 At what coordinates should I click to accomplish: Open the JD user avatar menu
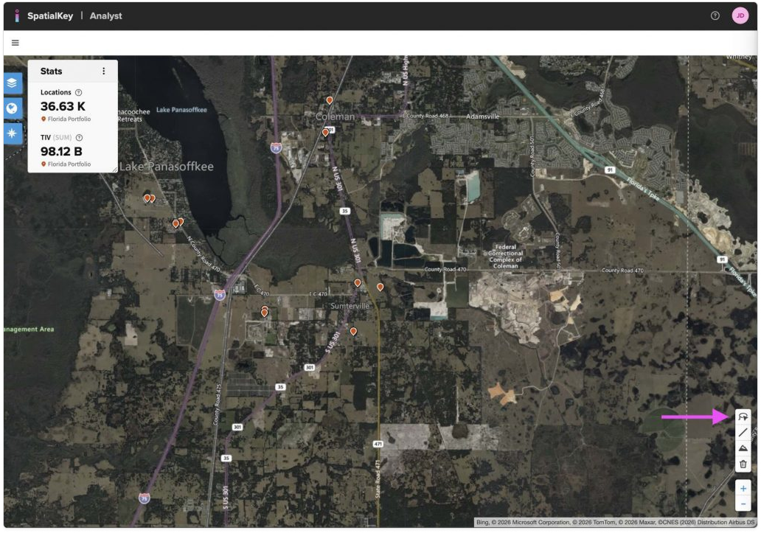pyautogui.click(x=740, y=15)
